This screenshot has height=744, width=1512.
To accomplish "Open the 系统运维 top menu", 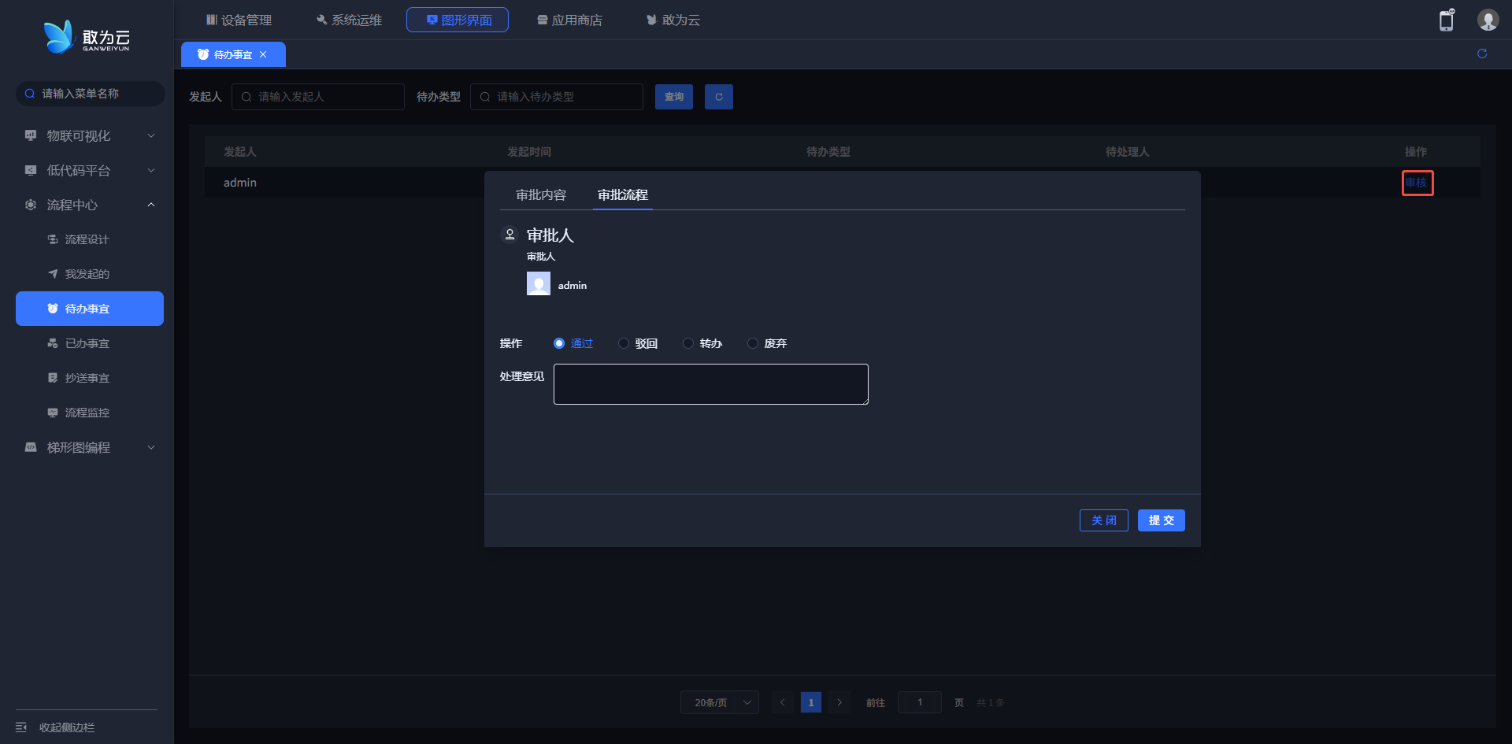I will [349, 20].
